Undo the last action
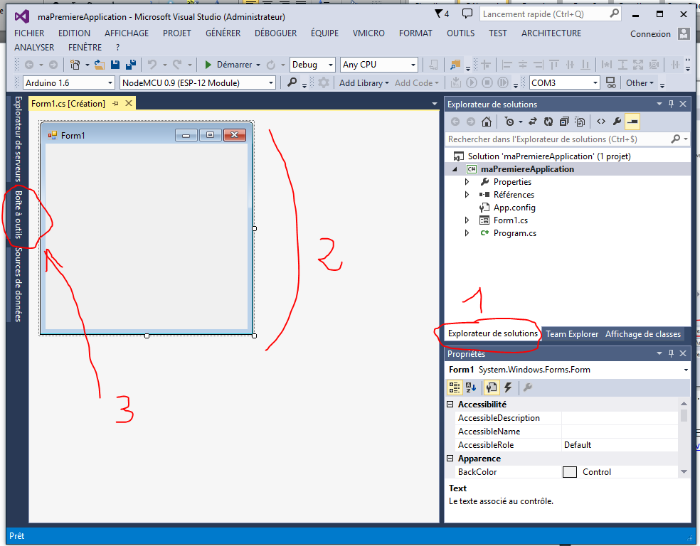Viewport: 700px width, 546px height. (152, 65)
